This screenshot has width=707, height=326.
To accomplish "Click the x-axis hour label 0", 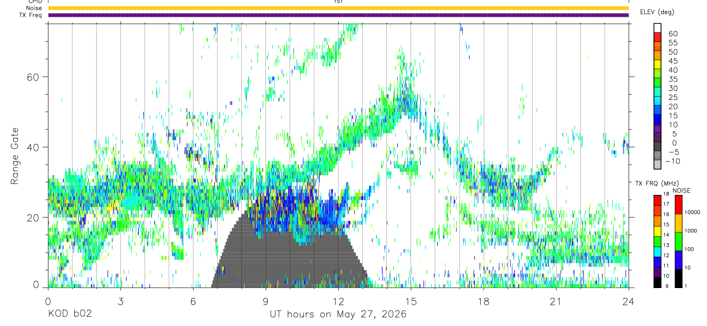I will click(48, 301).
